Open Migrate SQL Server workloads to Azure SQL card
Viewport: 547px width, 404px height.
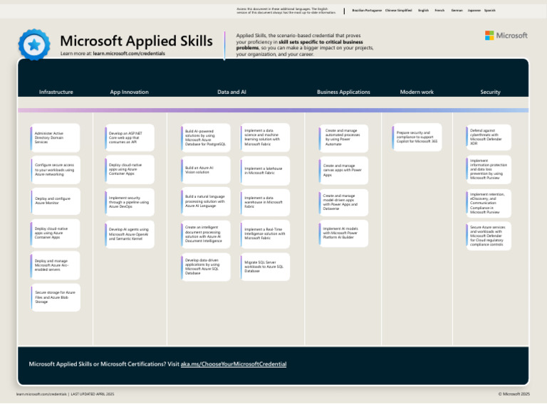coord(266,267)
